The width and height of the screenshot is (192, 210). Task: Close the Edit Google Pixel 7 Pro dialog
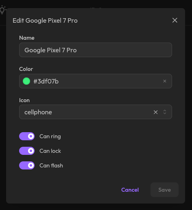pyautogui.click(x=175, y=20)
